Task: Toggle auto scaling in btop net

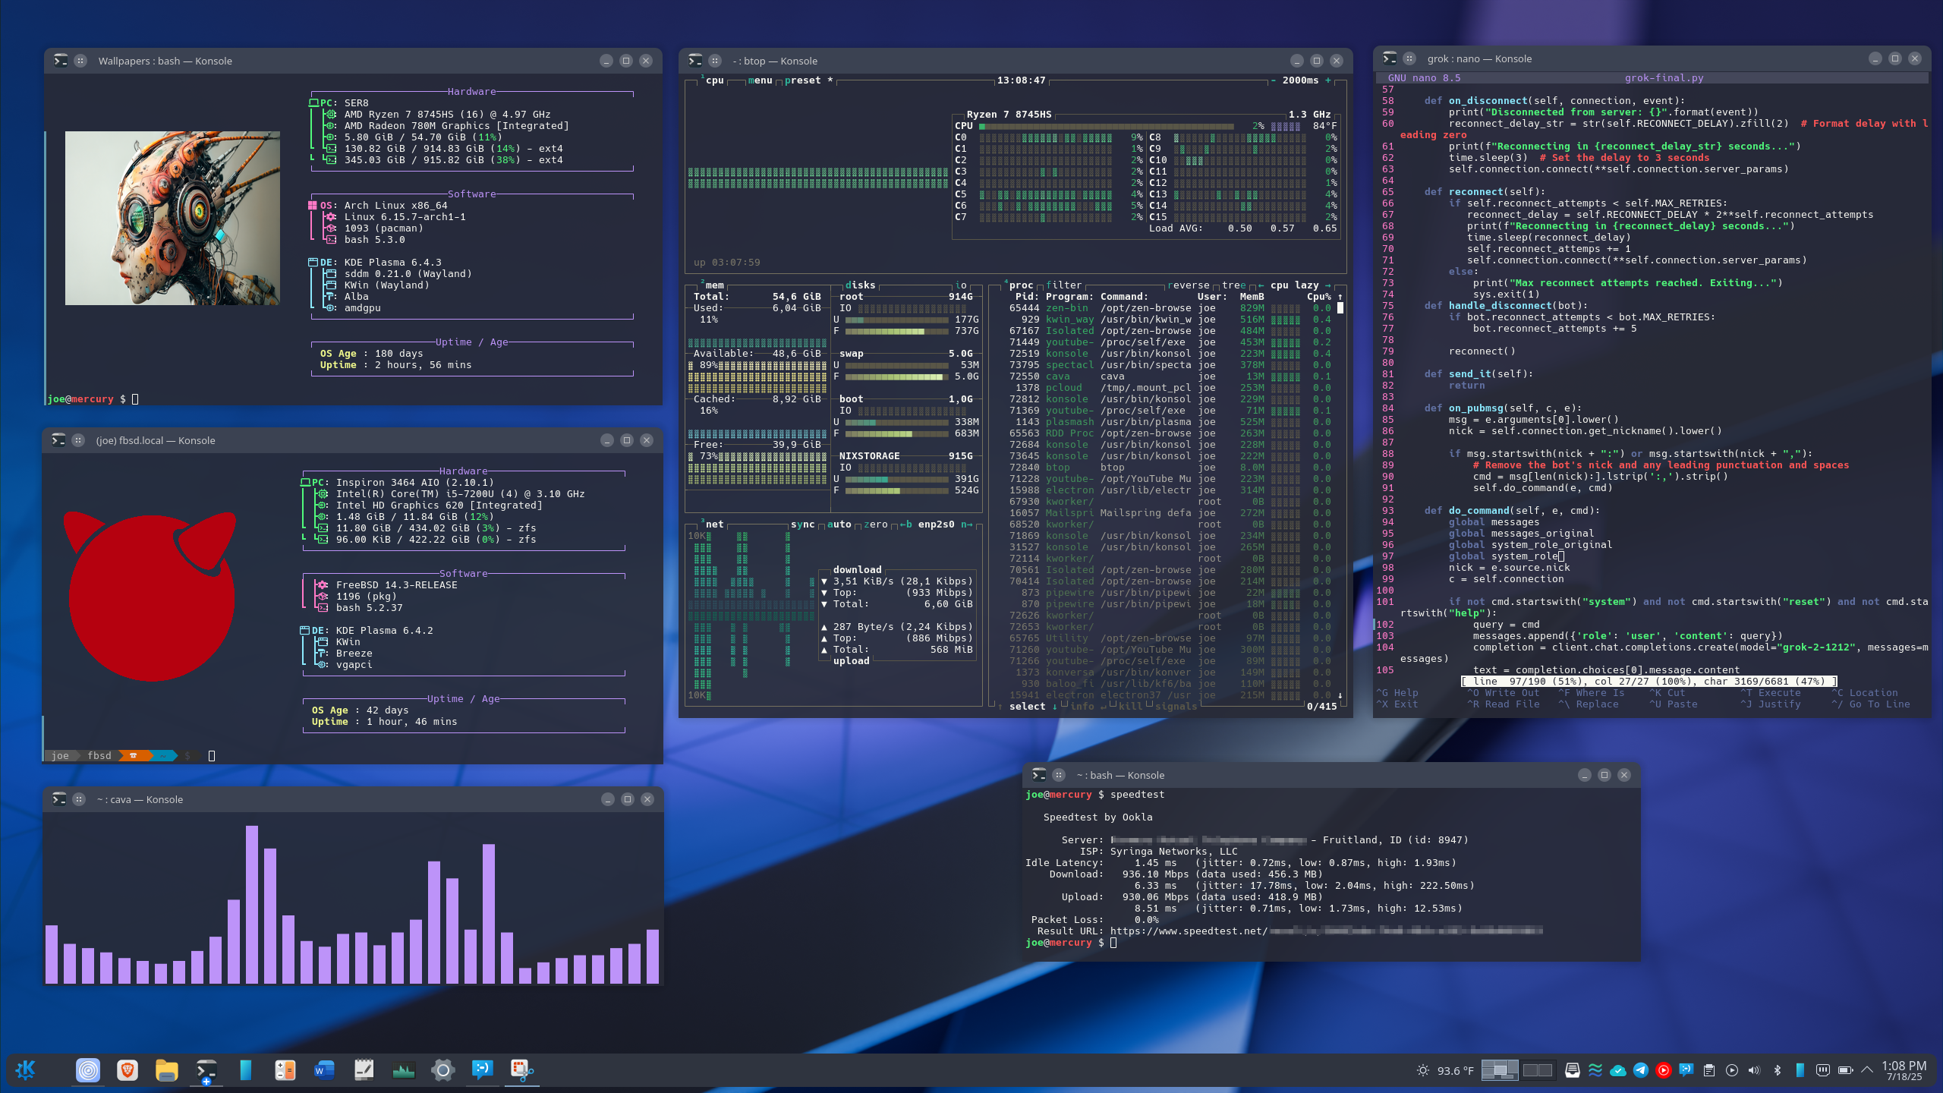Action: 839,524
